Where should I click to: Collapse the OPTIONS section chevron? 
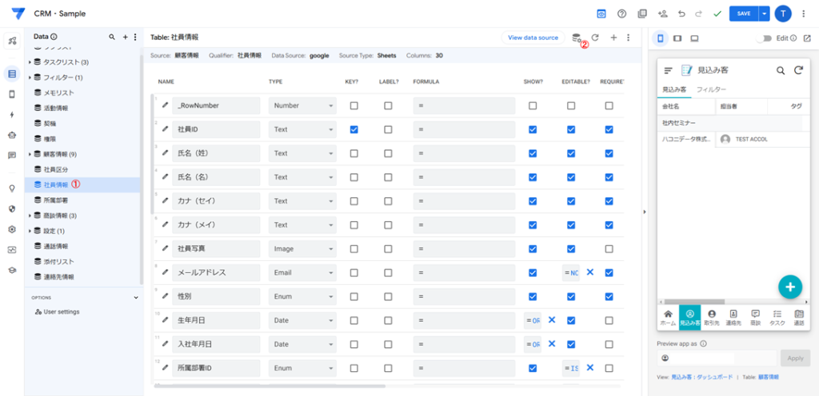tap(136, 298)
